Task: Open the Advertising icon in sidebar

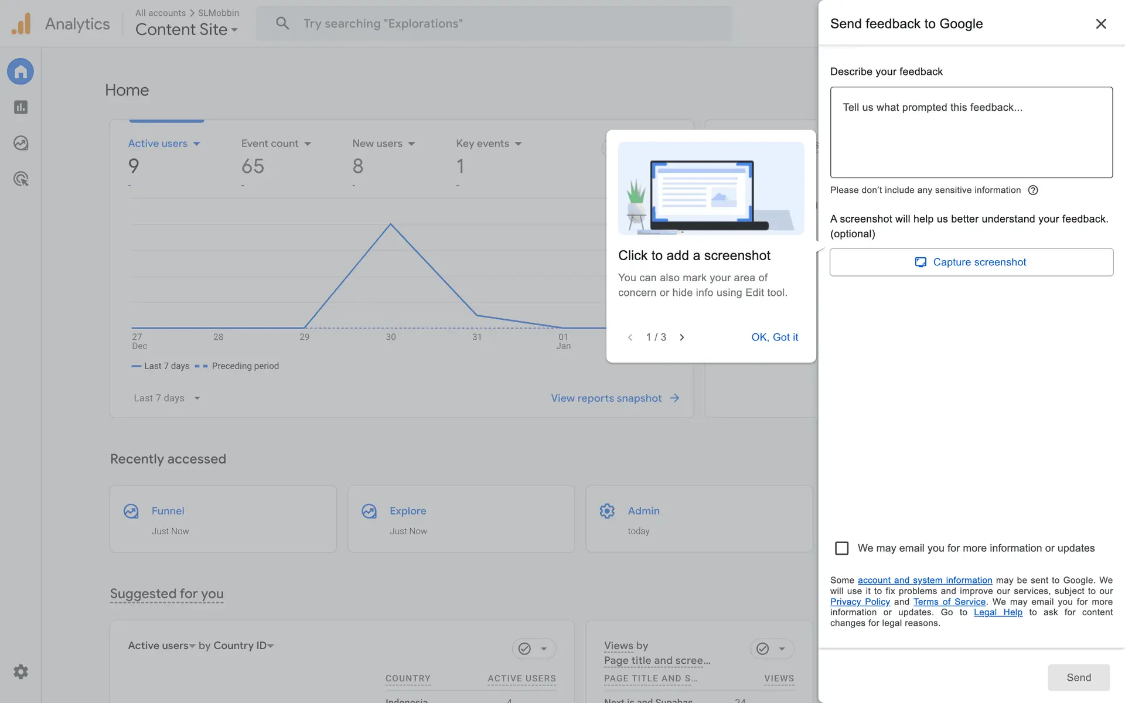Action: [x=21, y=179]
